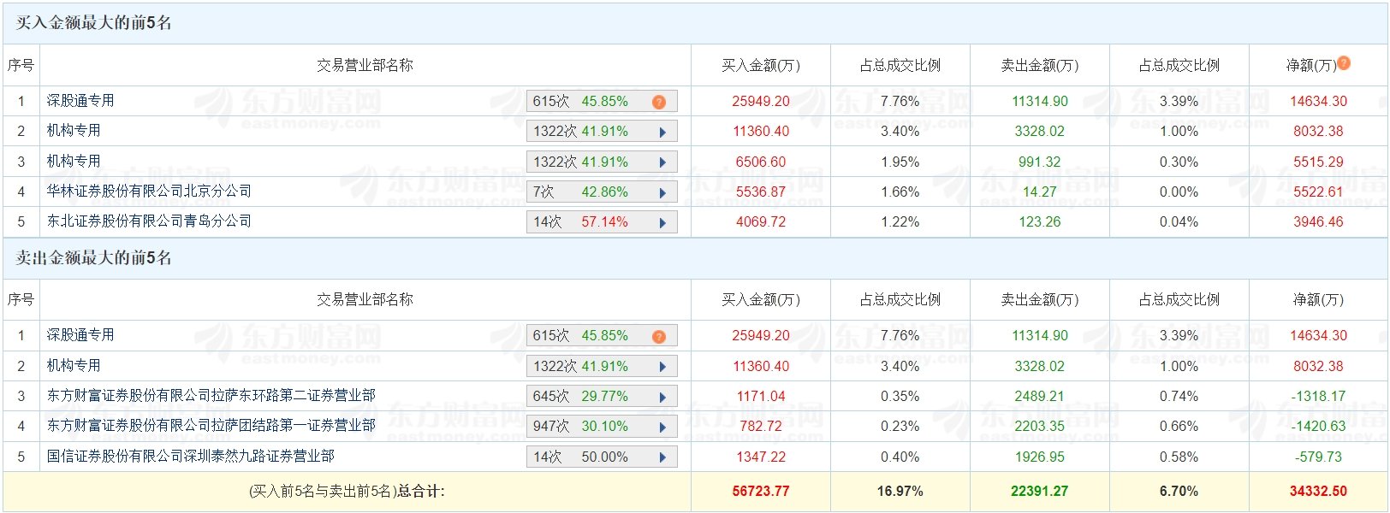Image resolution: width=1390 pixels, height=513 pixels.
Task: Click 交易营业部名称 header in the sell table
Action: tap(365, 300)
